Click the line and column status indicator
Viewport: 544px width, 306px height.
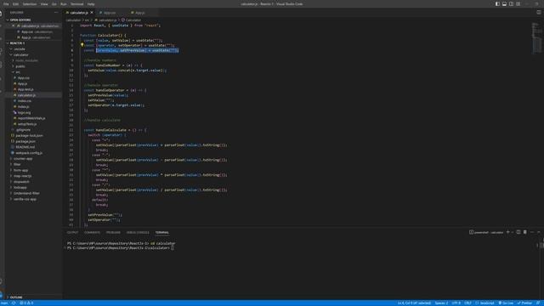tap(414, 303)
